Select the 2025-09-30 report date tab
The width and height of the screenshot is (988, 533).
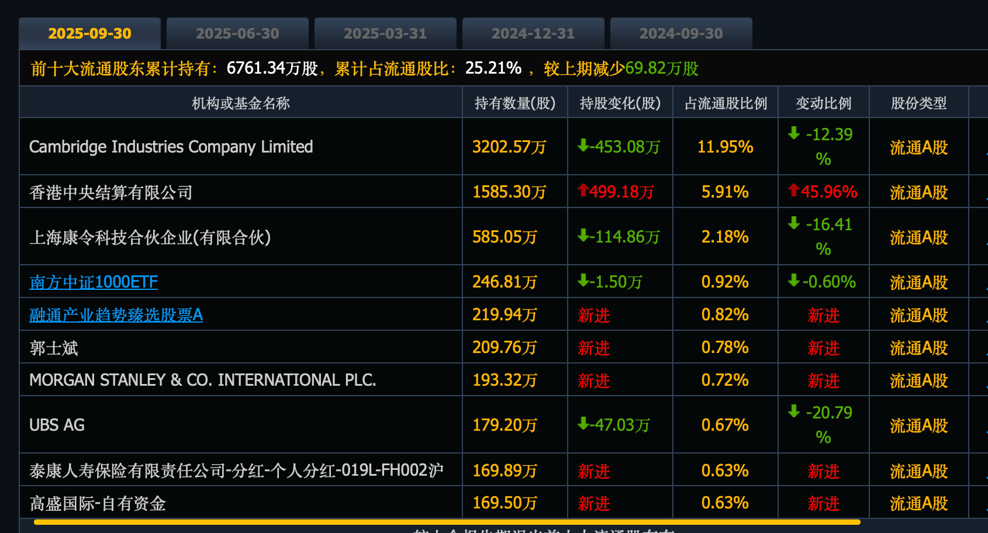tap(89, 33)
